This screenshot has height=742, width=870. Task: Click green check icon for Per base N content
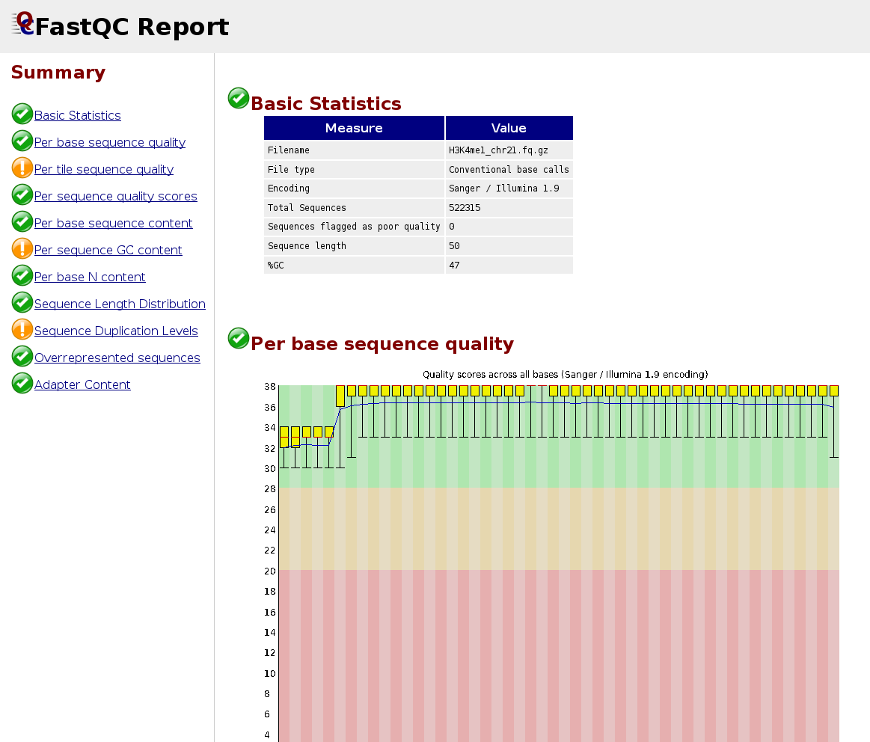pyautogui.click(x=22, y=276)
